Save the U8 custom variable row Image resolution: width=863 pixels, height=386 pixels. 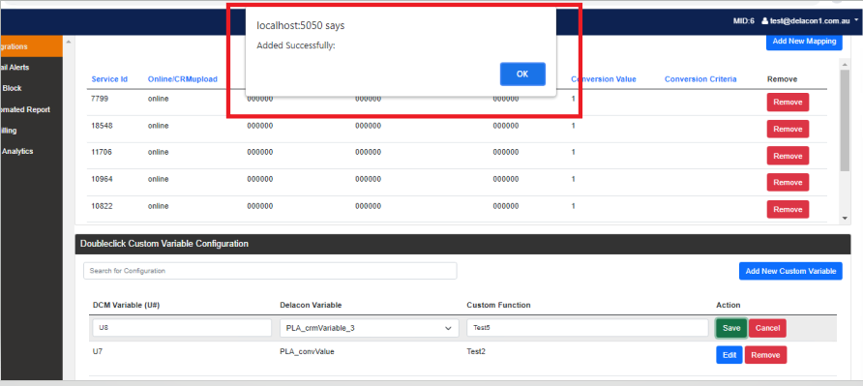(730, 328)
